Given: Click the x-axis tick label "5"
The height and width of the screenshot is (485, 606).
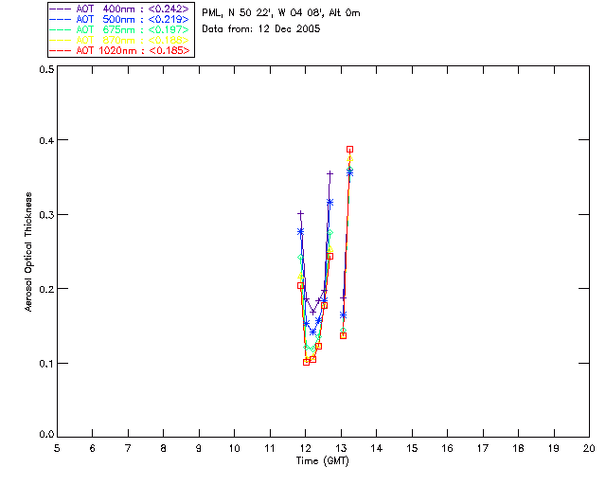Looking at the screenshot, I should pyautogui.click(x=57, y=448).
